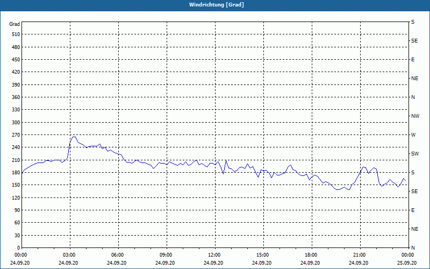Click the 30 value on the y-axis
The image size is (430, 269).
pyautogui.click(x=17, y=236)
